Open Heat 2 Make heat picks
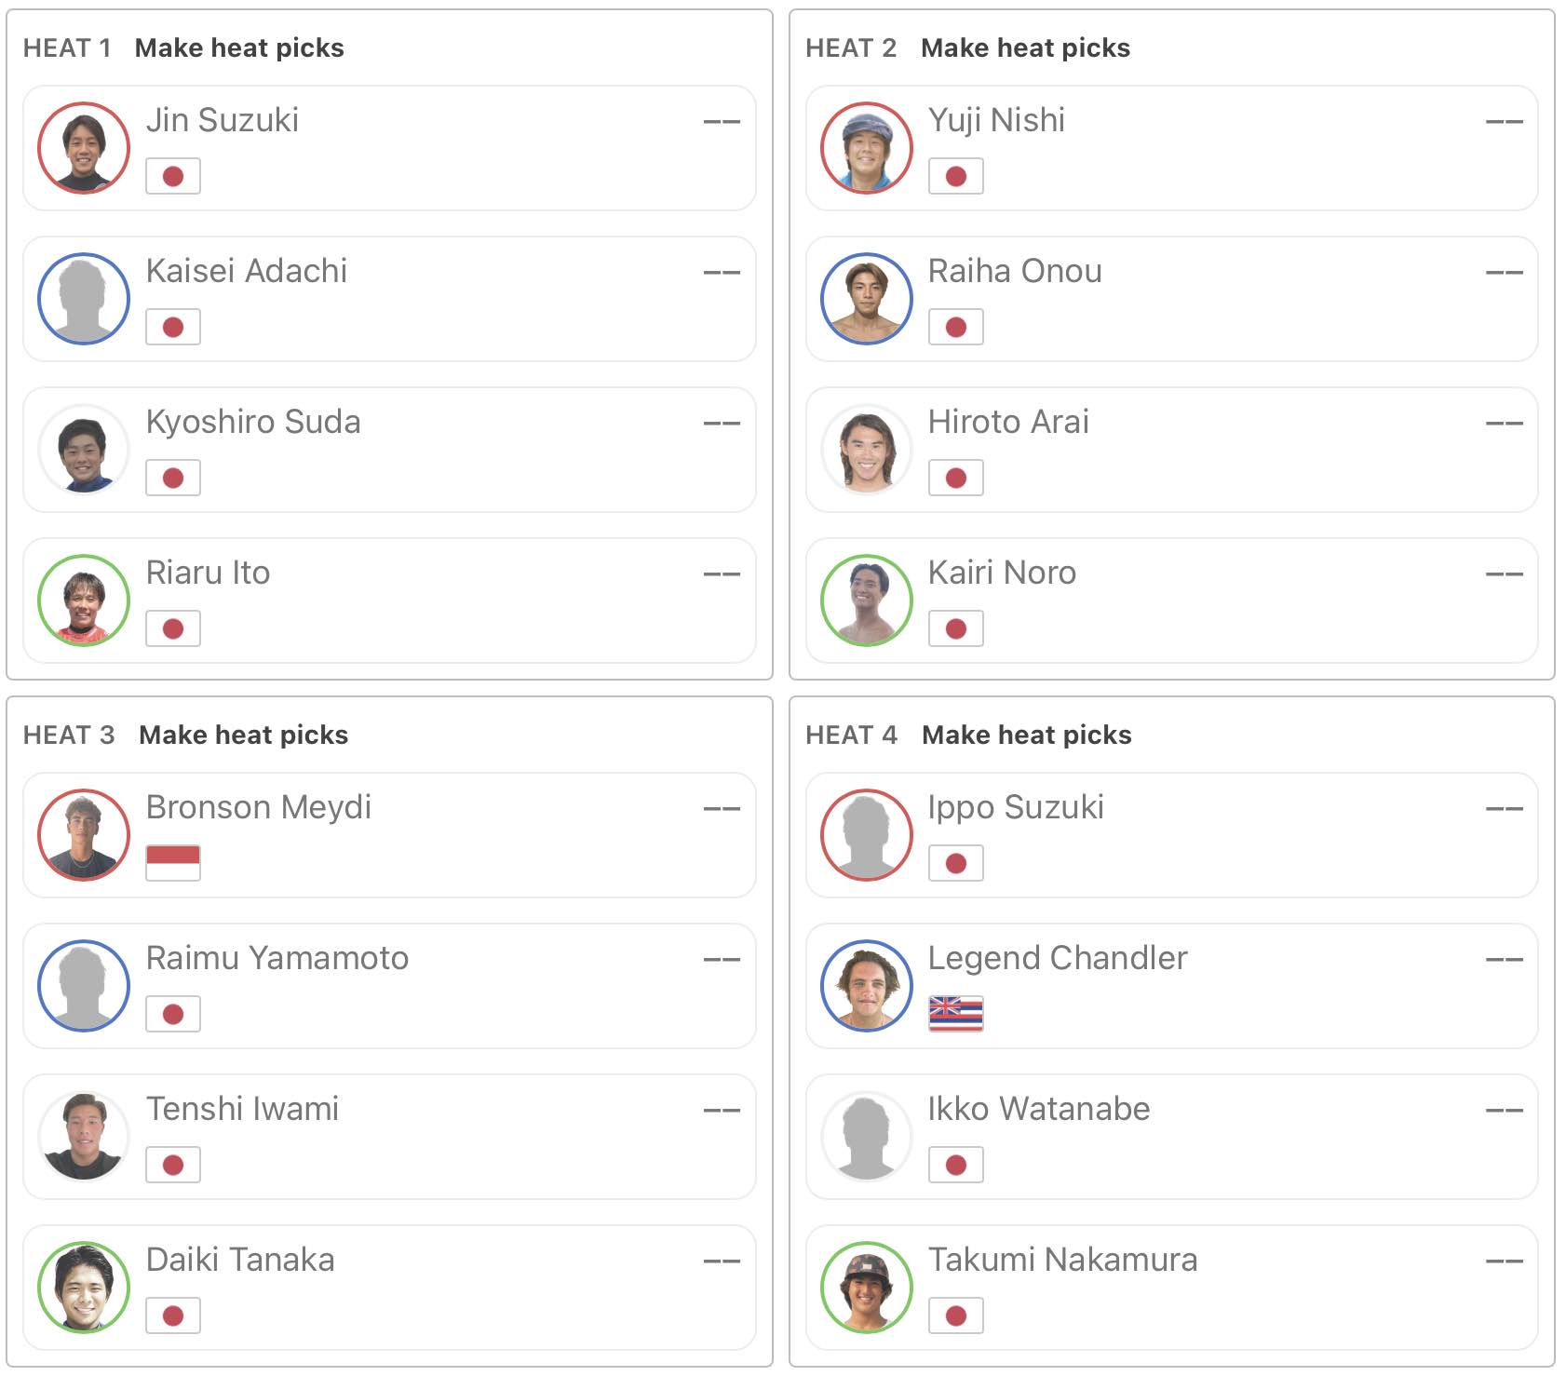 [x=1025, y=47]
